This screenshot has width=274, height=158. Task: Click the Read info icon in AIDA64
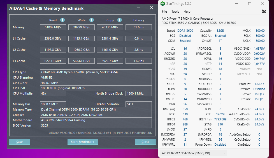pyautogui.click(x=62, y=20)
